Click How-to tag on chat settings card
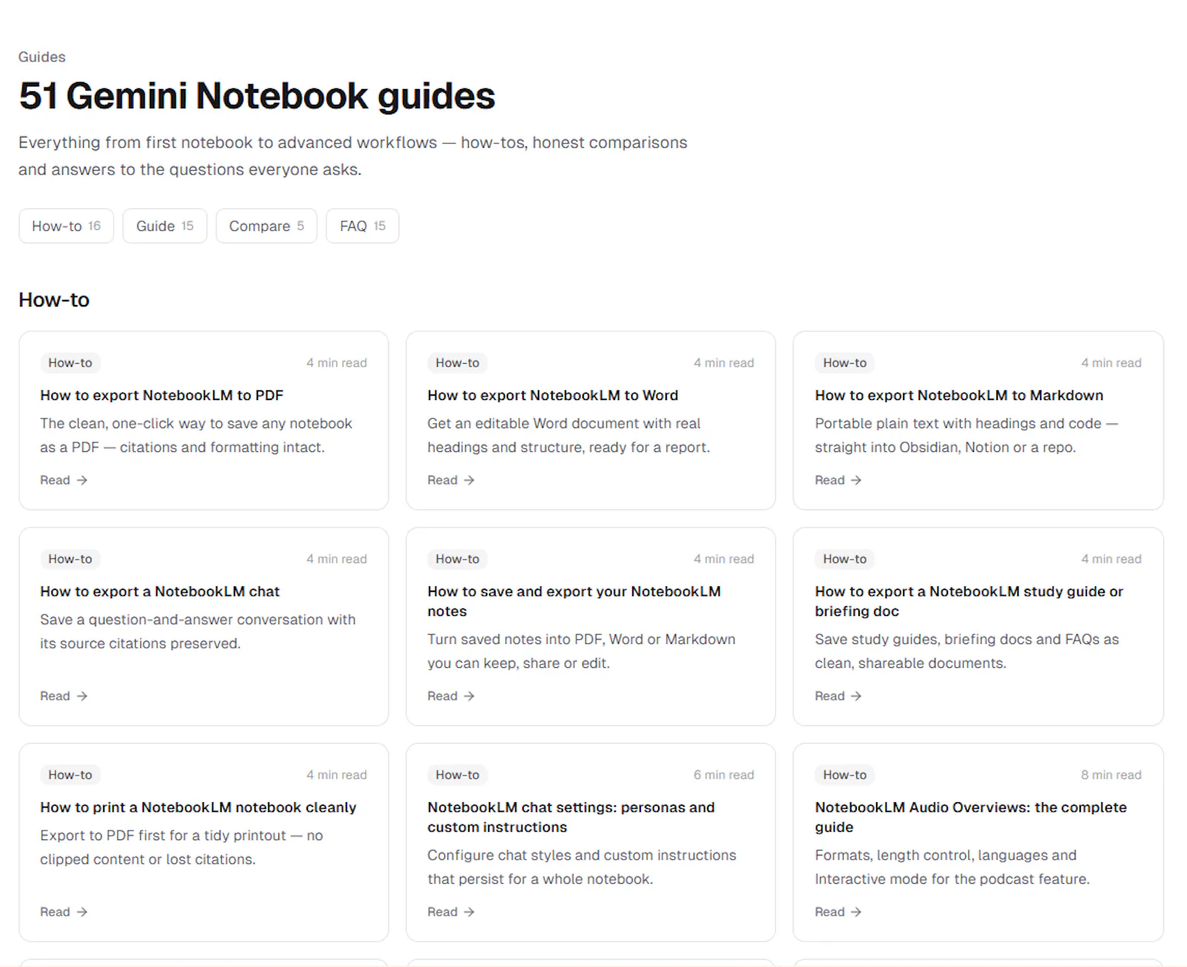 click(458, 775)
